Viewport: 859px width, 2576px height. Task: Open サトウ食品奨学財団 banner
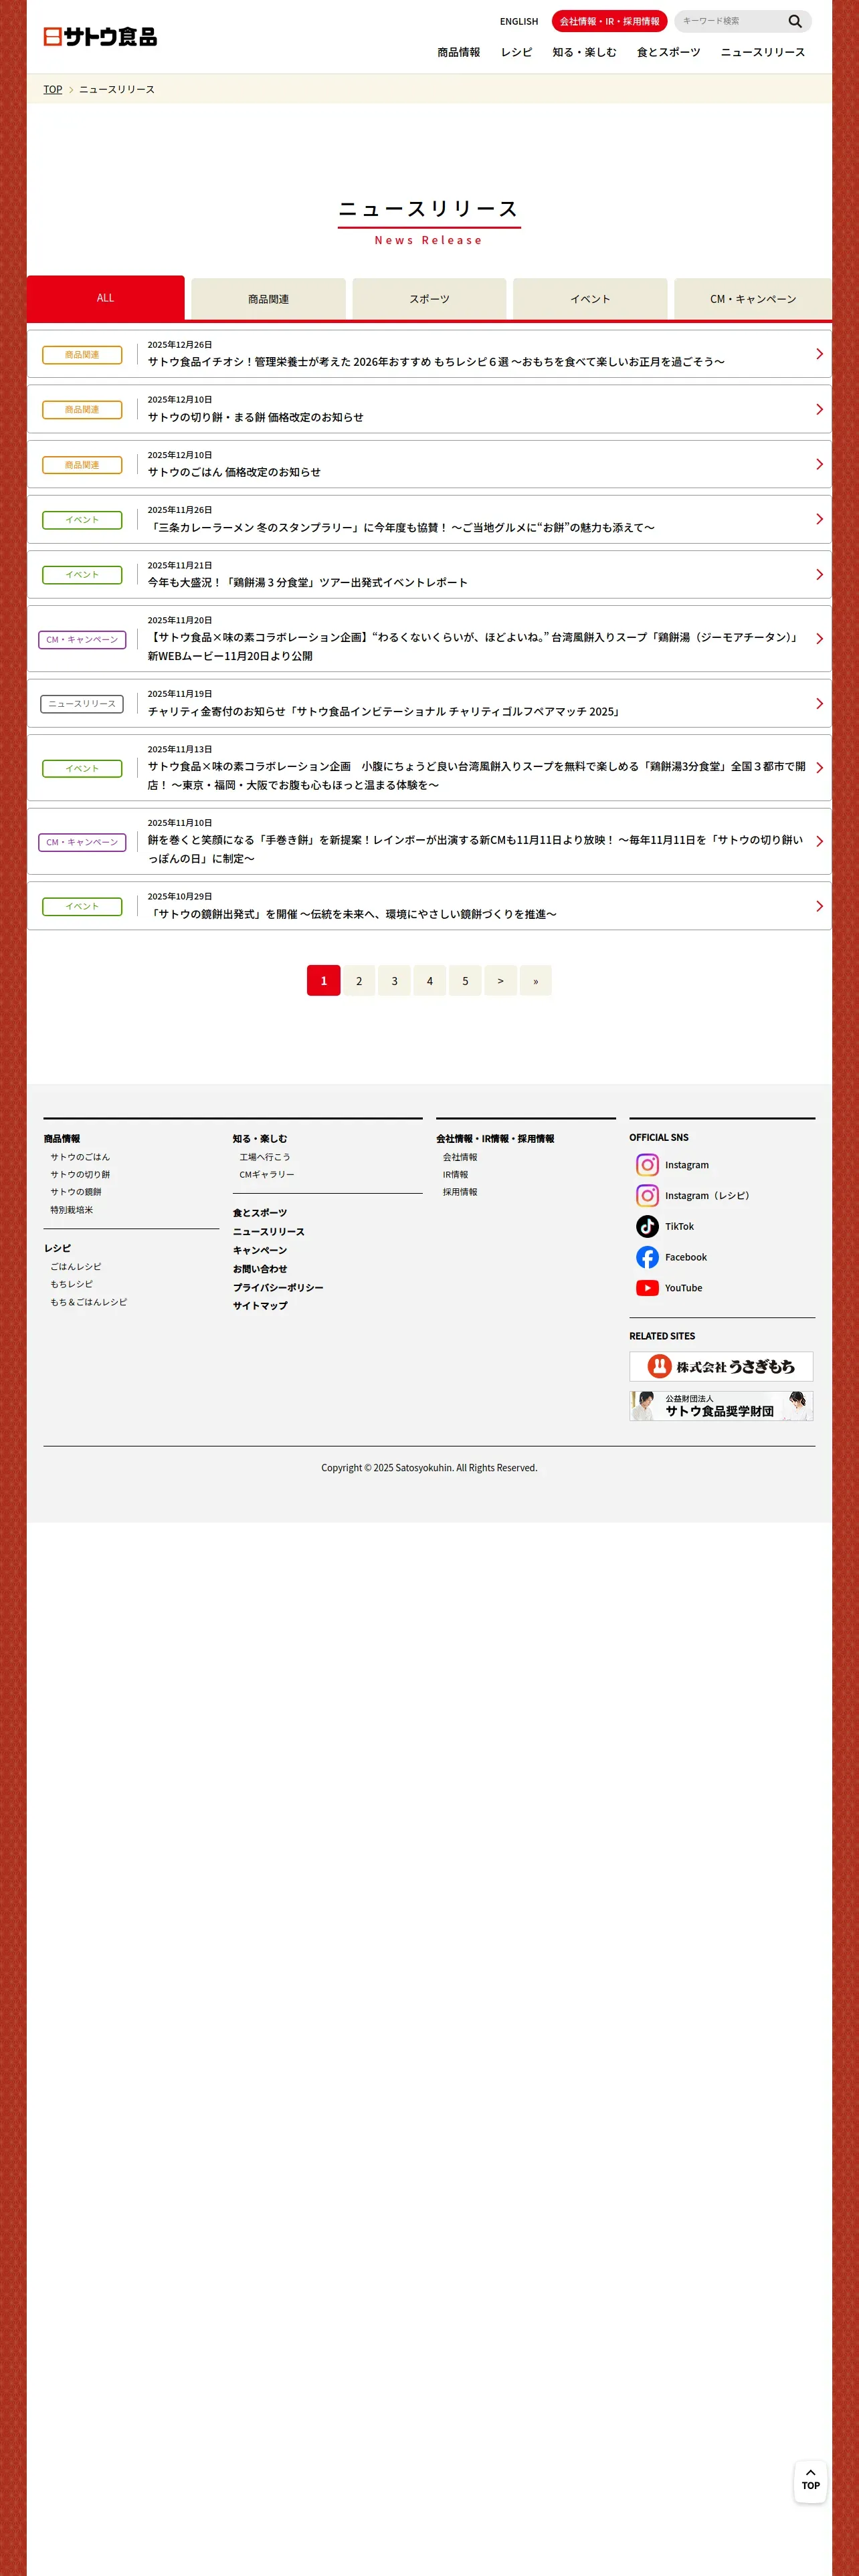point(721,1406)
